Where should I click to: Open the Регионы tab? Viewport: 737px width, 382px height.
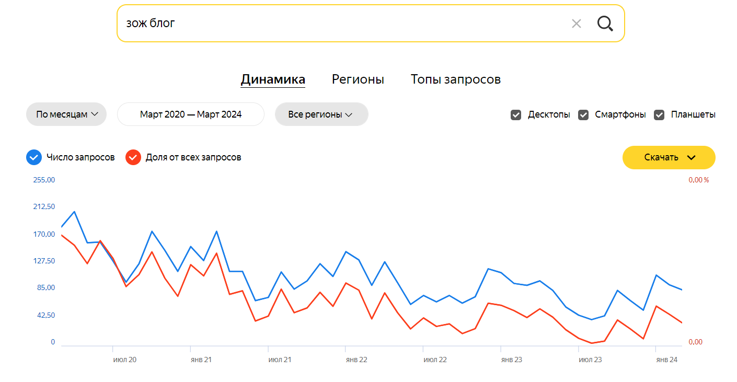358,79
